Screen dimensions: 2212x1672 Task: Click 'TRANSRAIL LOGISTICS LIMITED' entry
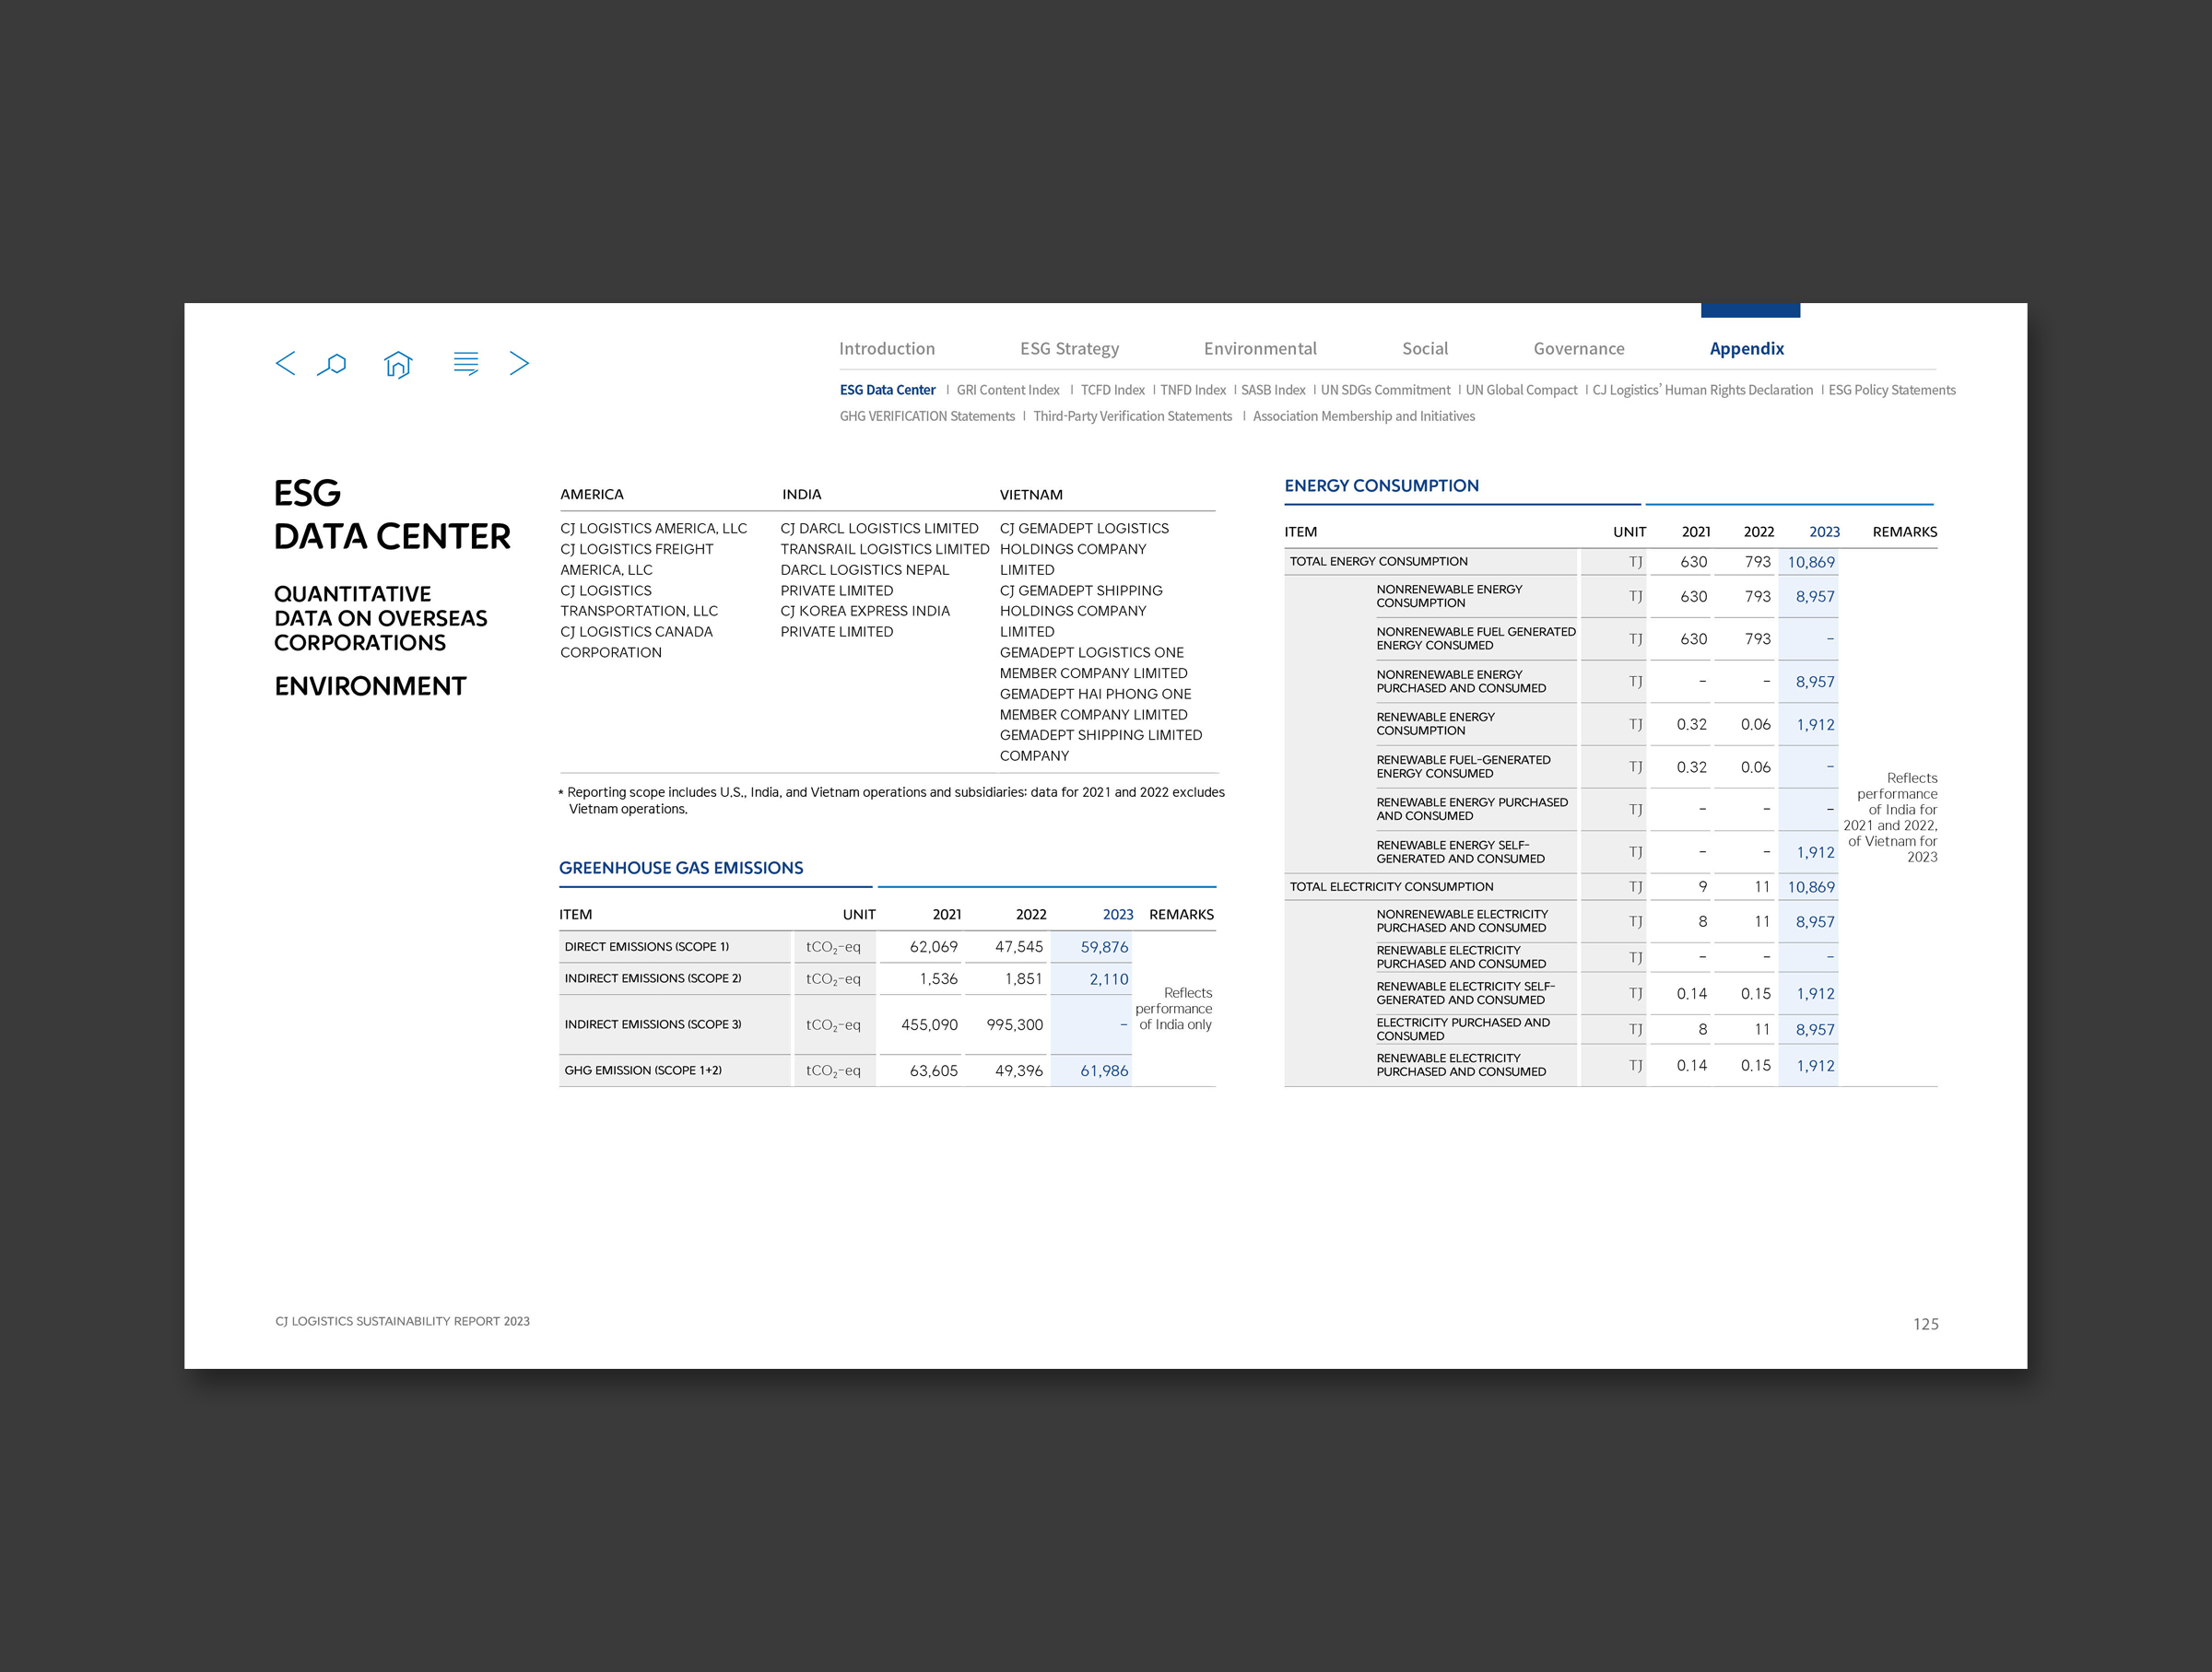click(885, 550)
